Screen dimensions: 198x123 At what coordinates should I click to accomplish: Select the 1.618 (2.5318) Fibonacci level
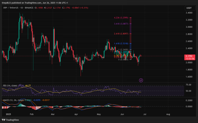tap(121, 44)
